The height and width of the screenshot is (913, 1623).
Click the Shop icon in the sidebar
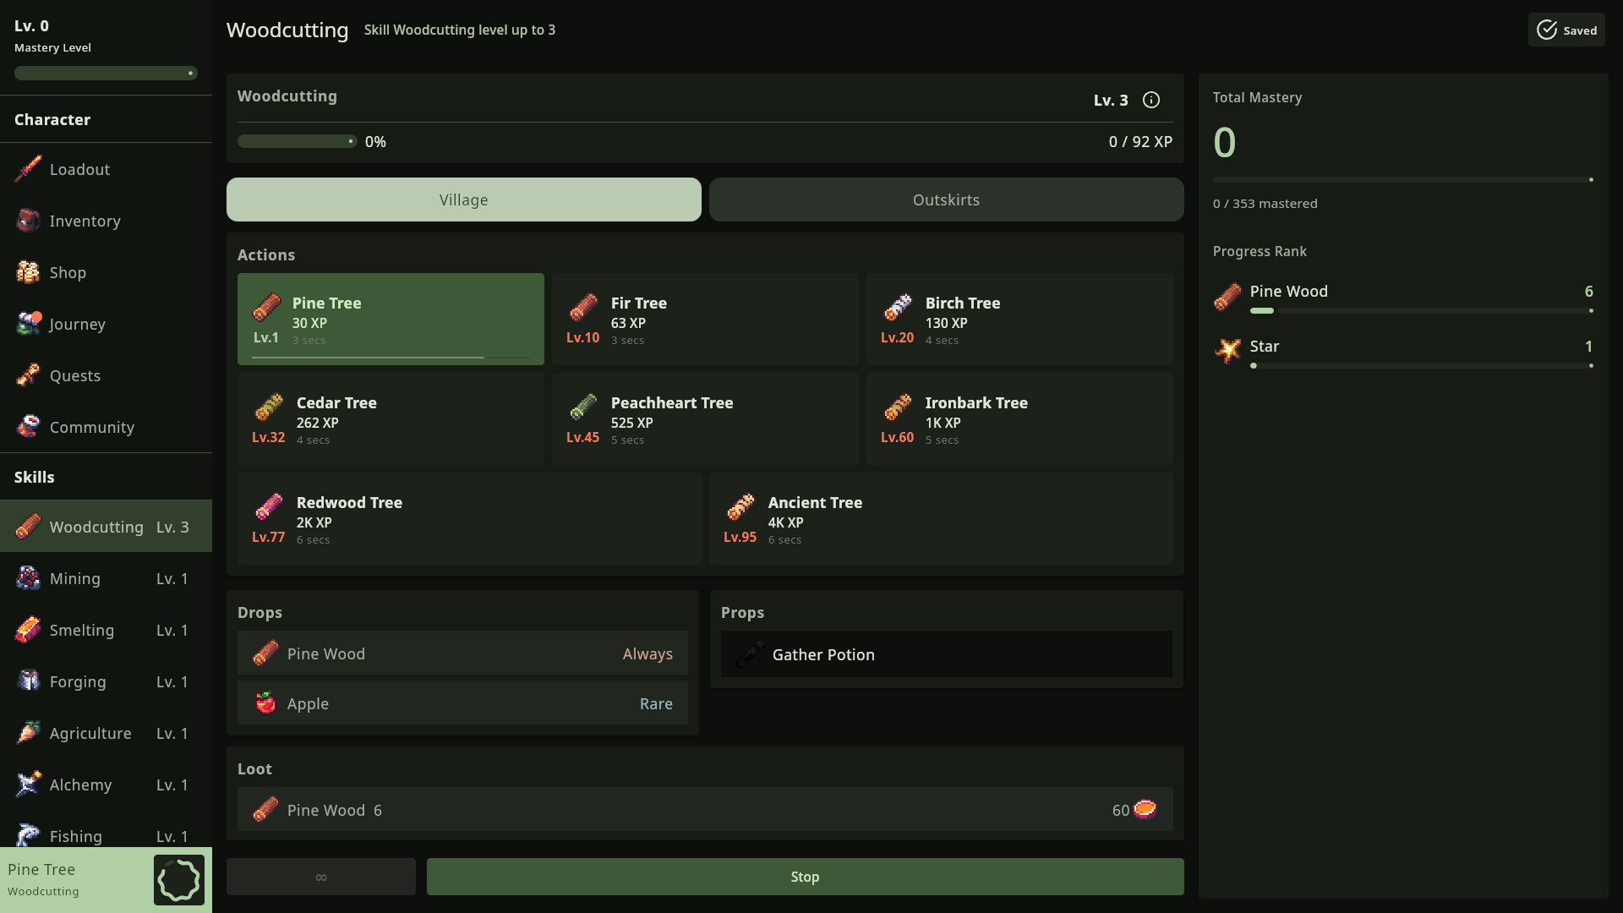(x=27, y=272)
